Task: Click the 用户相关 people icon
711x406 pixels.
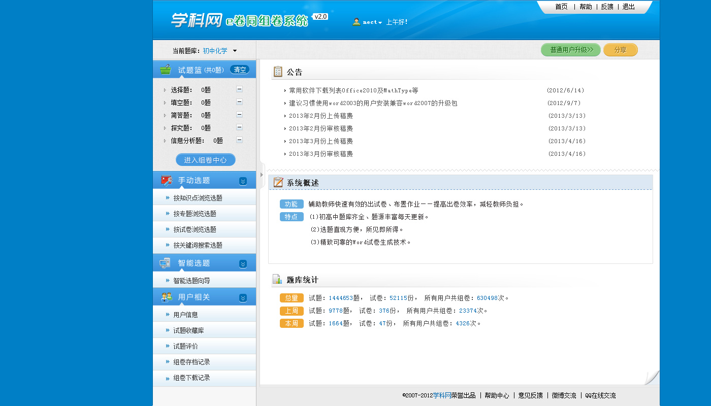Action: pyautogui.click(x=166, y=297)
